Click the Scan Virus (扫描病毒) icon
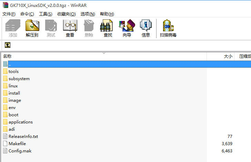 click(x=168, y=25)
